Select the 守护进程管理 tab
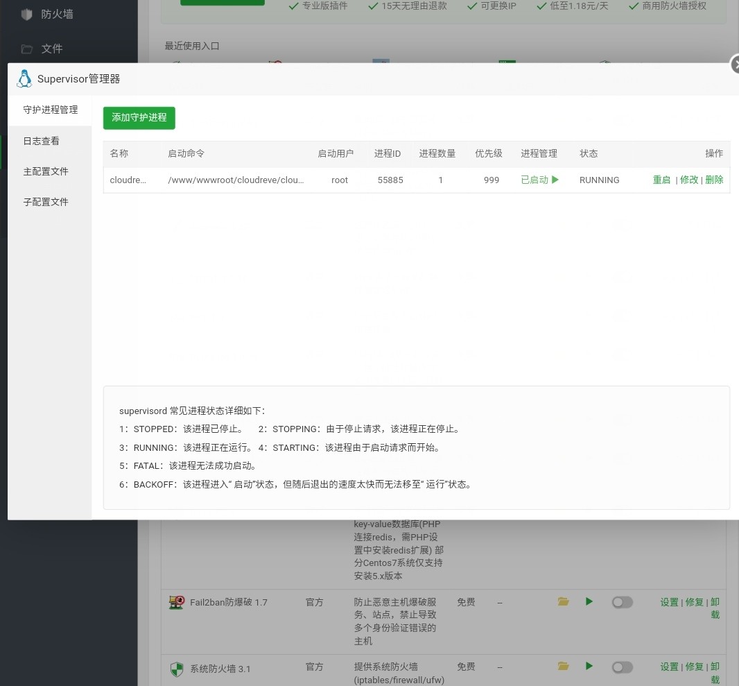739x686 pixels. 50,109
